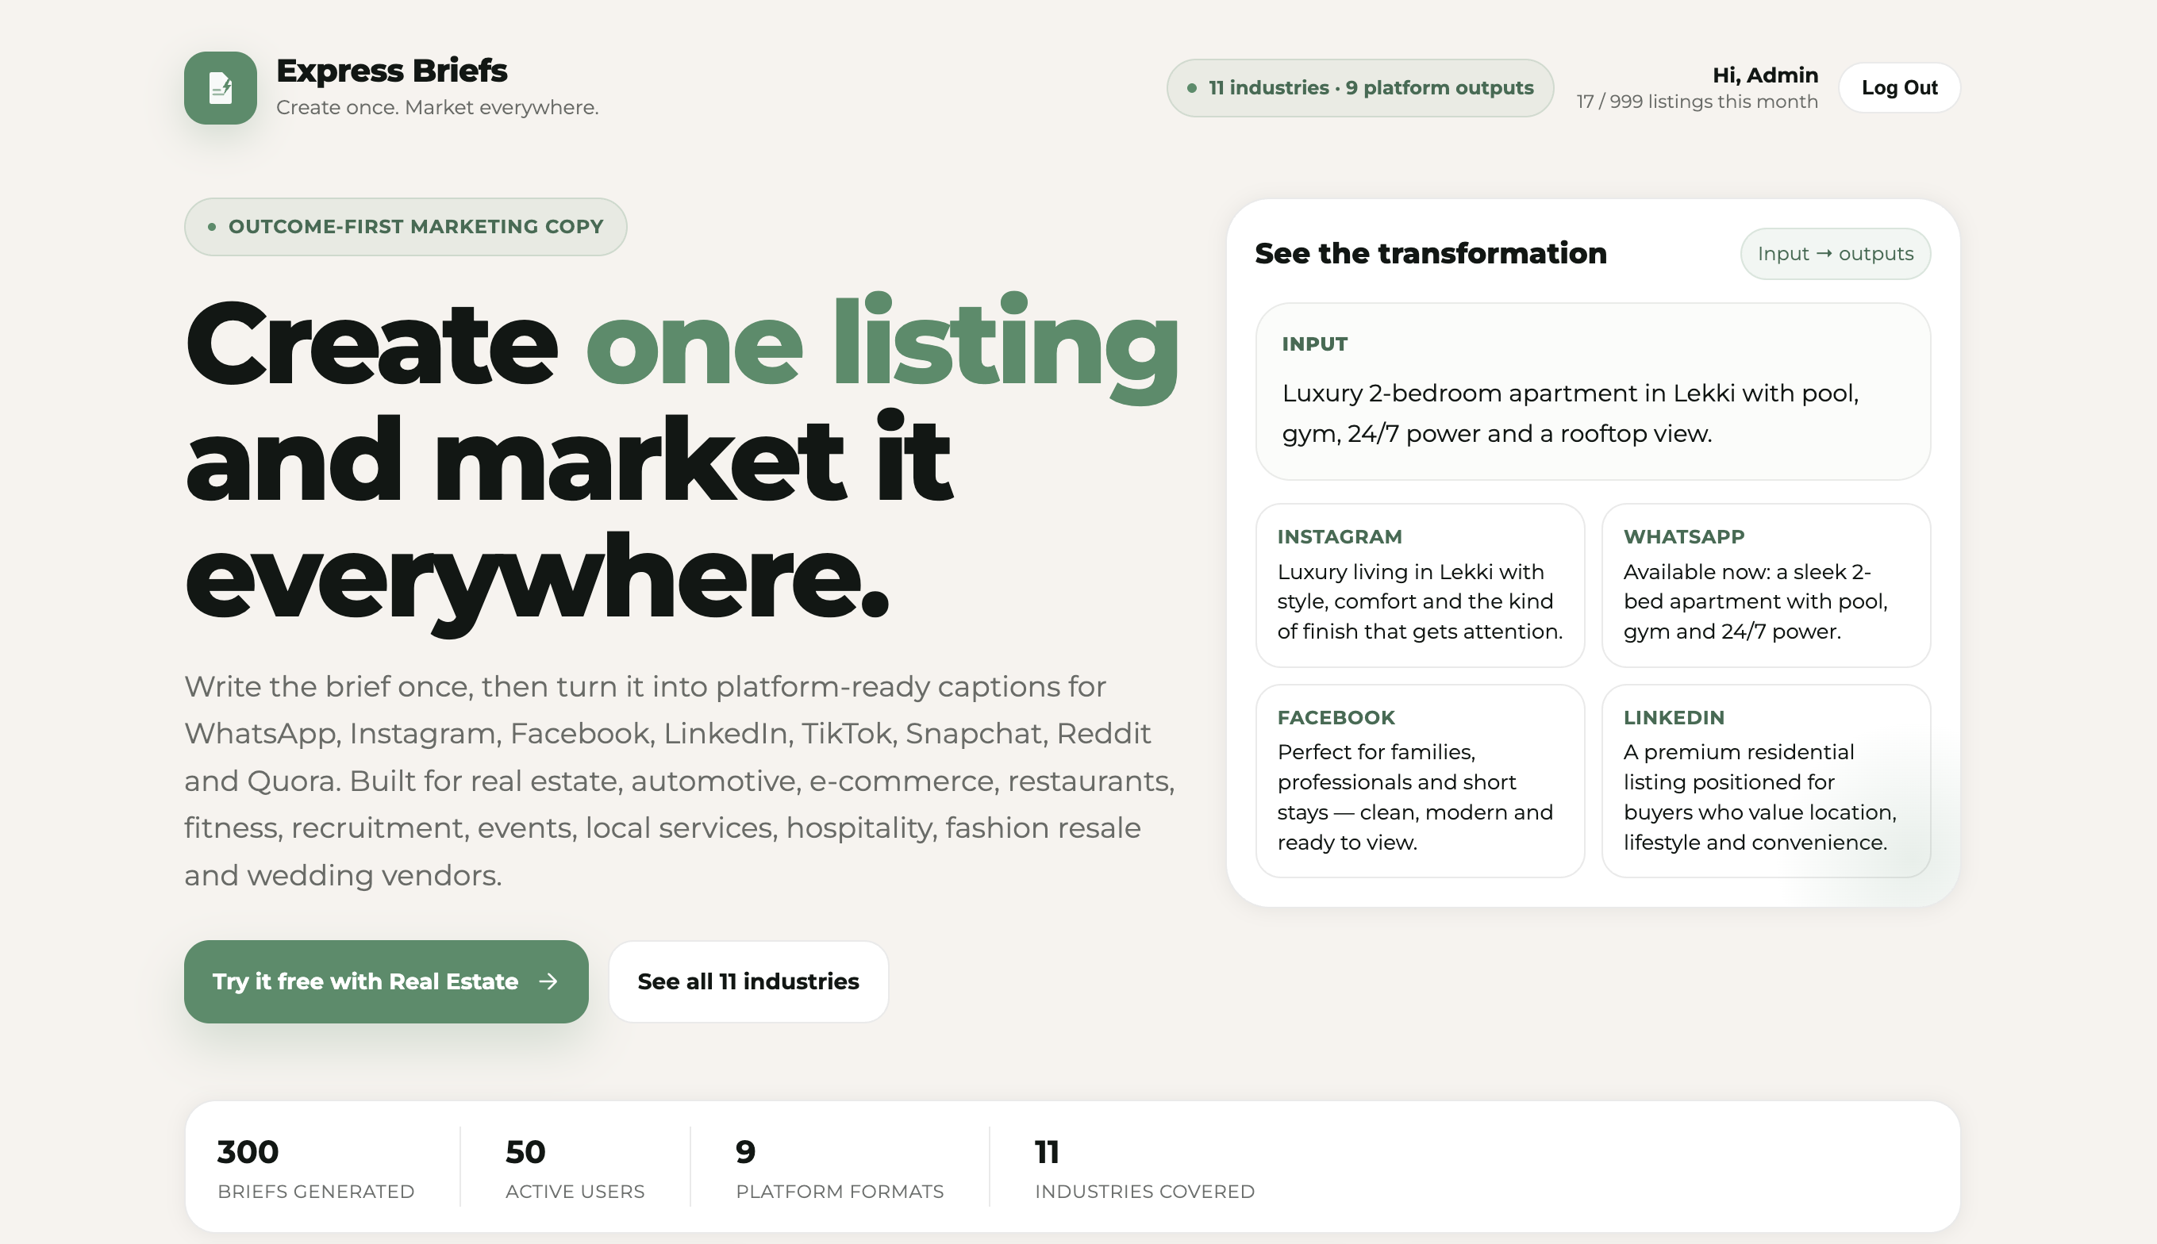The width and height of the screenshot is (2157, 1244).
Task: Select the LinkedIn output card
Action: 1766,781
